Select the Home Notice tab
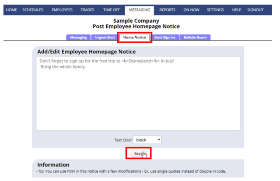 pos(135,38)
